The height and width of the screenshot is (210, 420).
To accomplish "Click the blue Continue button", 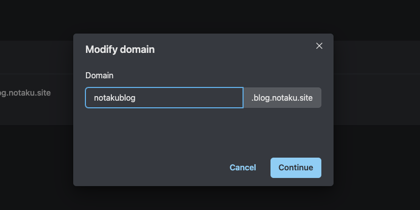I will click(295, 167).
